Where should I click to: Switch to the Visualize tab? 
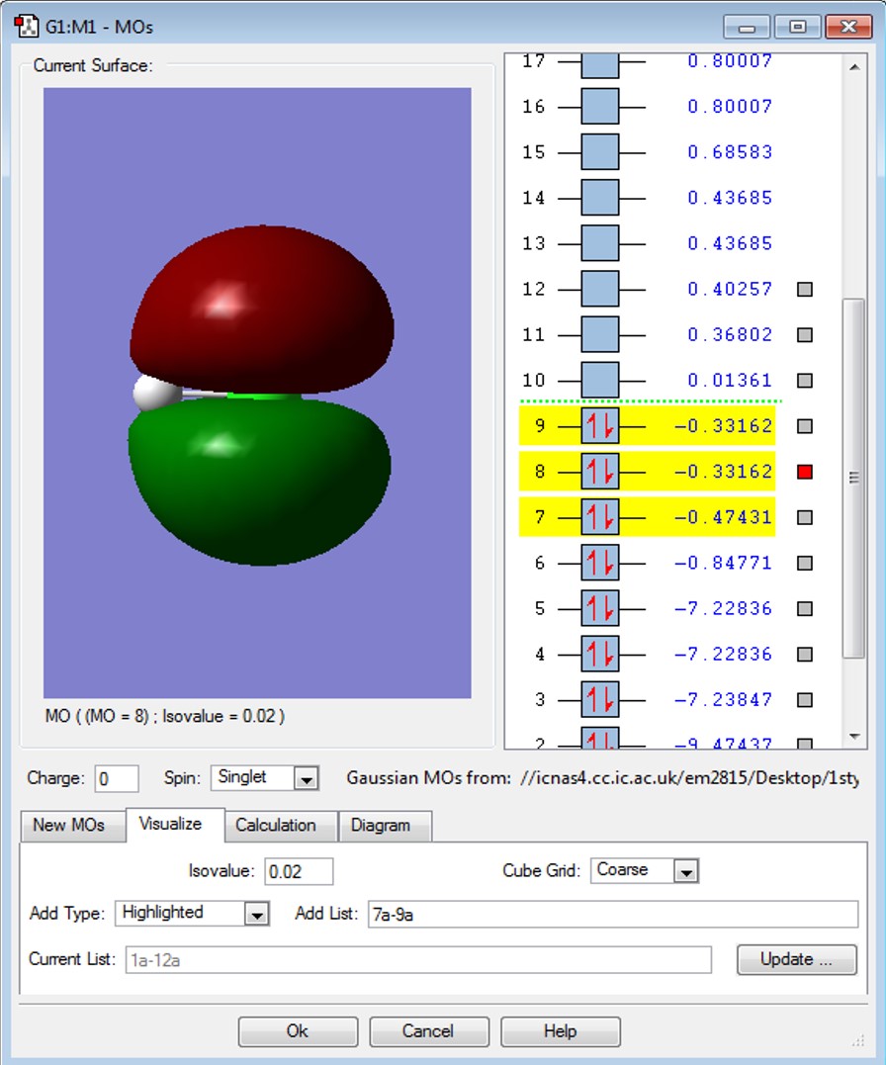175,825
